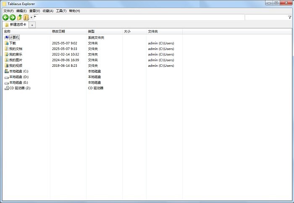Select the 下载 downloads folder
Viewport: 294px width, 203px height.
tap(13, 43)
